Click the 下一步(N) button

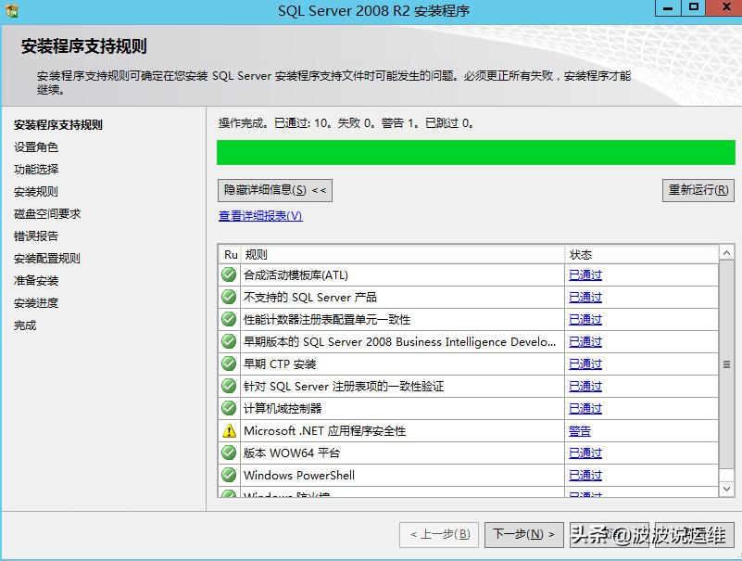(523, 534)
